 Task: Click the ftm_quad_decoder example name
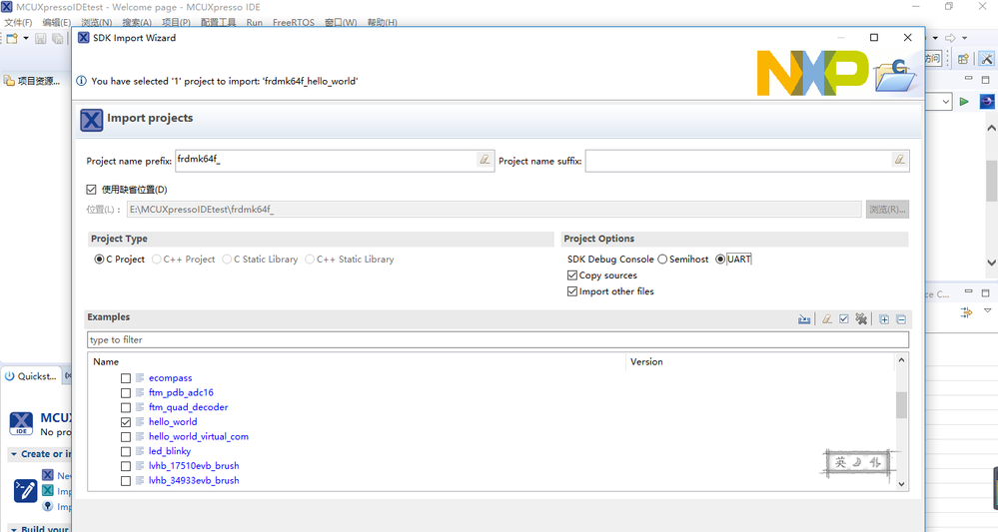pos(189,407)
